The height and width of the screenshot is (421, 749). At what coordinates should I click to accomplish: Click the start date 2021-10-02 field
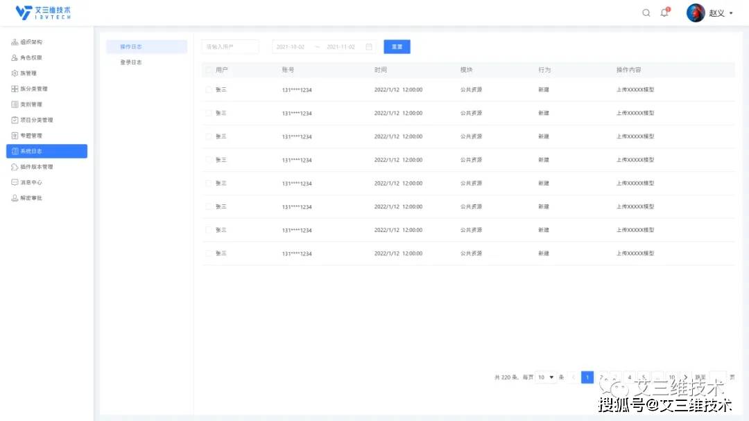tap(291, 46)
